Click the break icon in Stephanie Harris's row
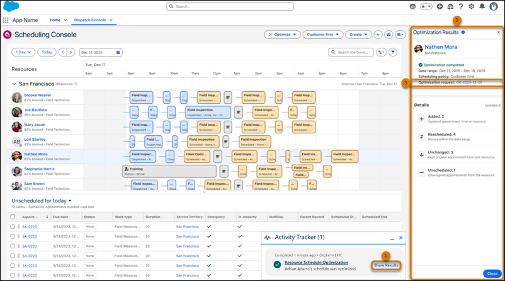Image resolution: width=505 pixels, height=281 pixels. pos(224,172)
